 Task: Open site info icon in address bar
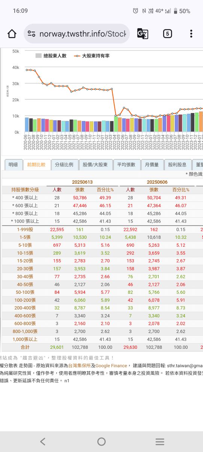pyautogui.click(x=32, y=34)
